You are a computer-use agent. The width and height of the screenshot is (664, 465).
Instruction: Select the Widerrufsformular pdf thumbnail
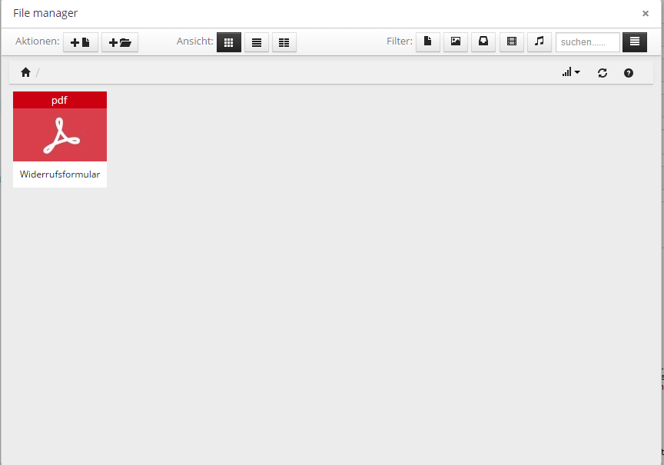coord(60,126)
